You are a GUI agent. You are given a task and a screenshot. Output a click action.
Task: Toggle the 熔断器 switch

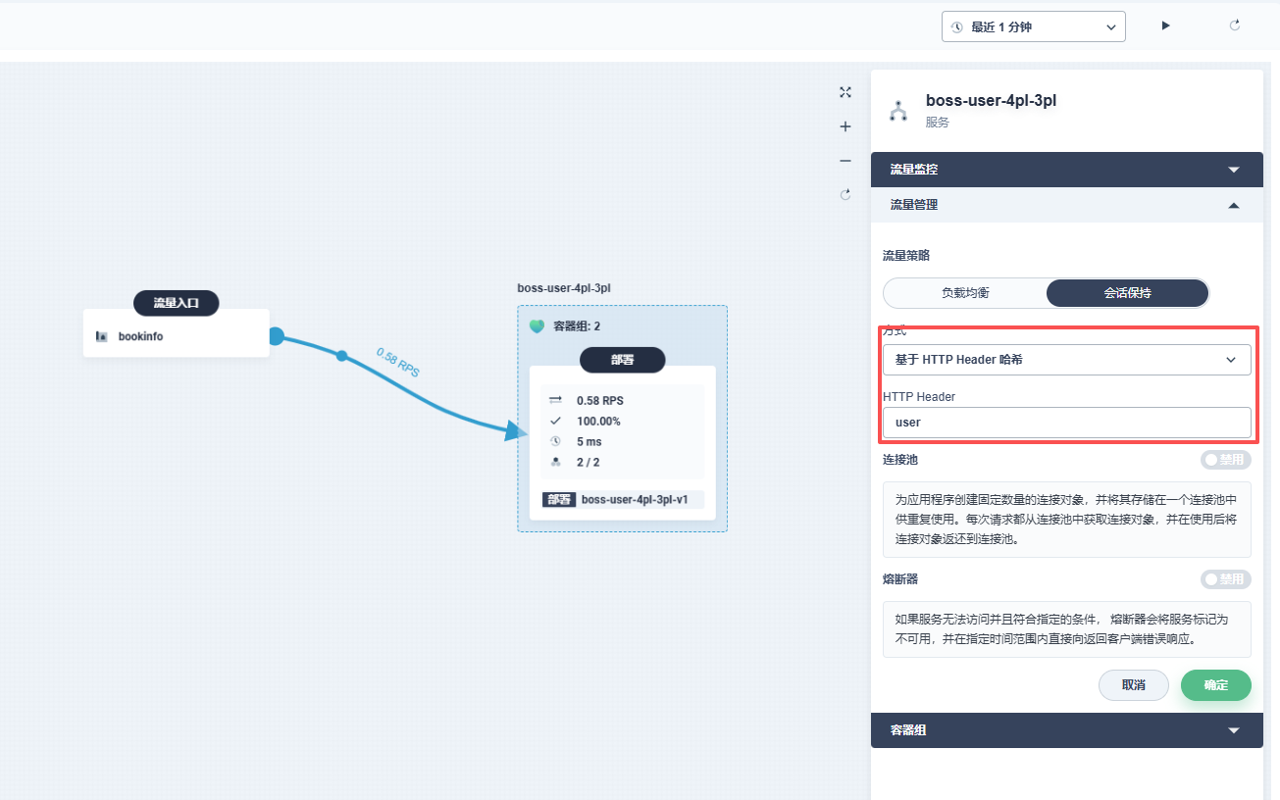1225,579
